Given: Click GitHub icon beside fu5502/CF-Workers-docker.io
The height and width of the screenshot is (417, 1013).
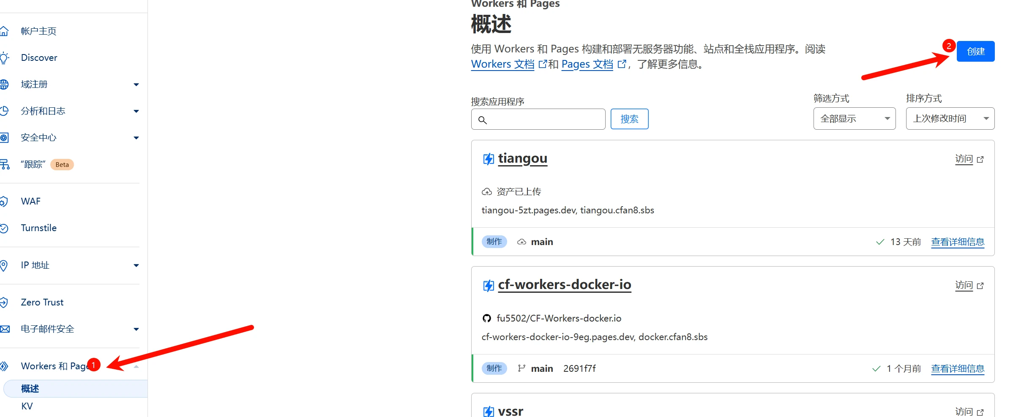Looking at the screenshot, I should [487, 318].
